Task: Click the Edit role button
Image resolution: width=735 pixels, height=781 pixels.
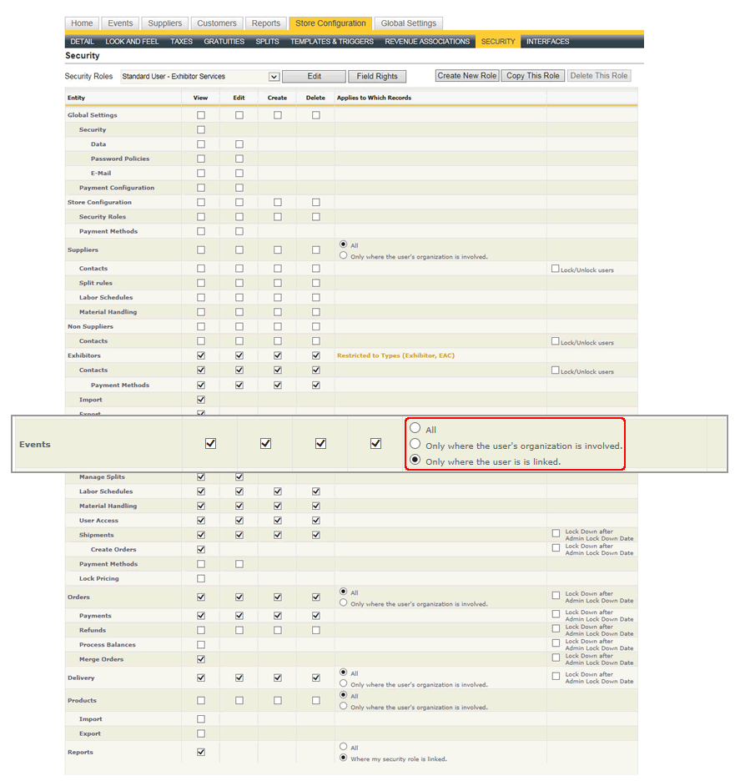Action: tap(314, 77)
